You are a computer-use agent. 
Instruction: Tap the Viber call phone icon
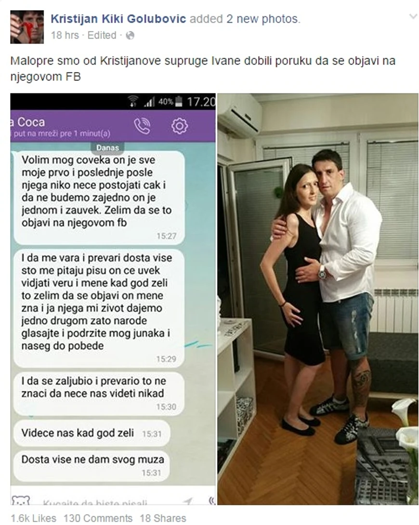pyautogui.click(x=142, y=126)
